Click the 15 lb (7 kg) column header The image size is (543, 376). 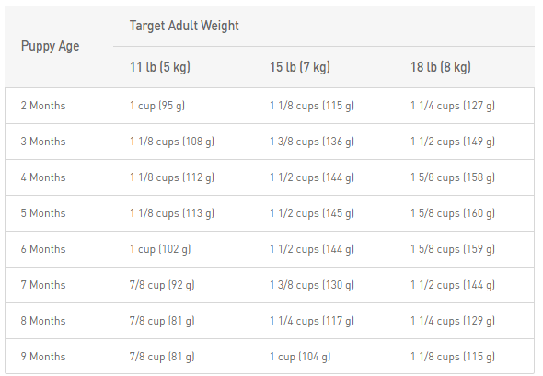pyautogui.click(x=300, y=67)
